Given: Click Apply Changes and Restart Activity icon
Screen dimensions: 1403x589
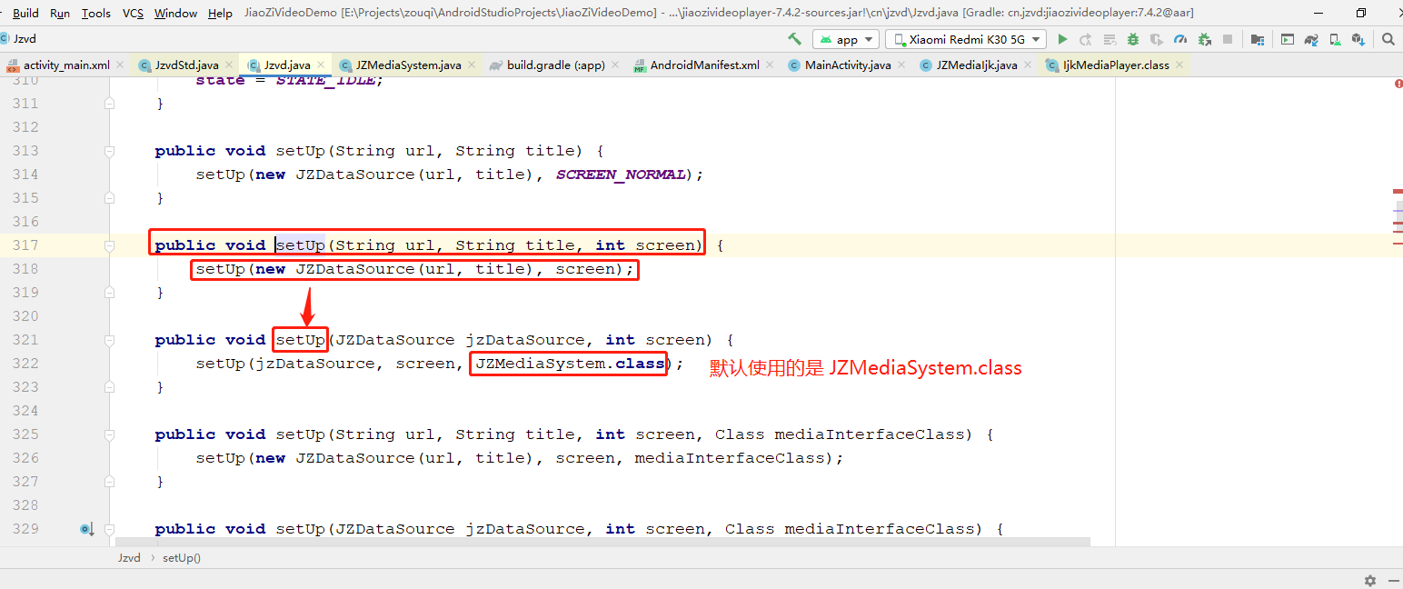Looking at the screenshot, I should [x=1086, y=39].
